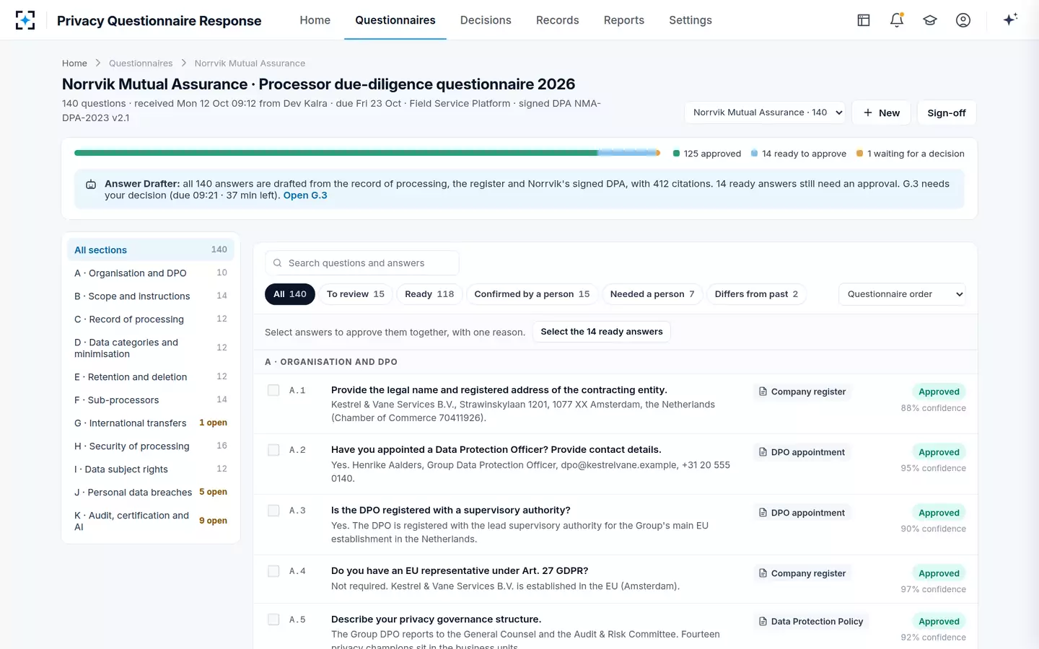Screen dimensions: 1039x649
Task: Open the Norrvik Mutual Assurance · 140 dropdown
Action: (765, 112)
